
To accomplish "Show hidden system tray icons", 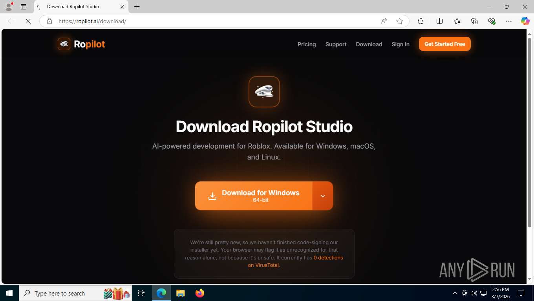I will 455,293.
